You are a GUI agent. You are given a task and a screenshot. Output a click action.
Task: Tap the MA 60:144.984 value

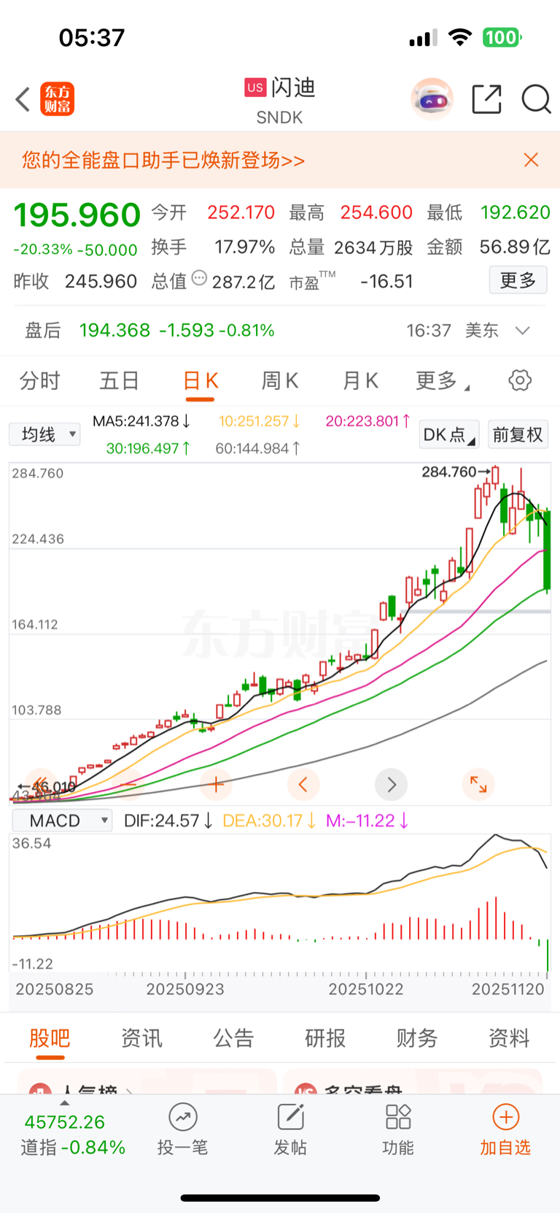point(257,448)
